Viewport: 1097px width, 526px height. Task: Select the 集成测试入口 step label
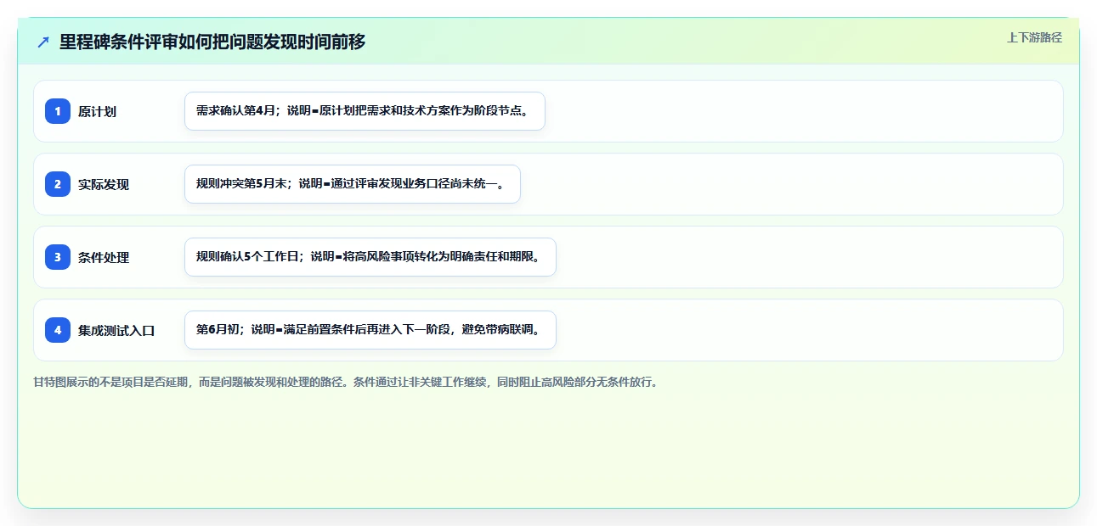point(116,330)
